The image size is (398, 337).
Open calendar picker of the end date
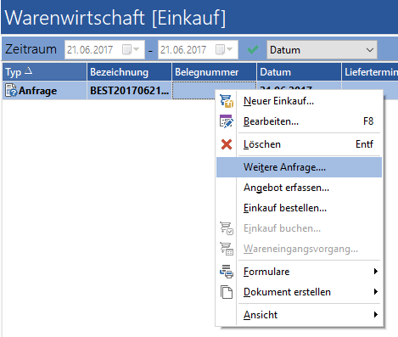point(224,49)
